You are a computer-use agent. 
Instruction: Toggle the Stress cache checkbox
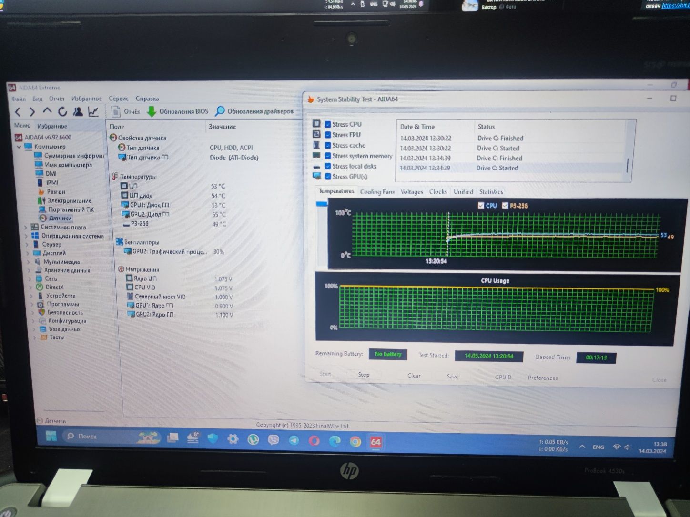(328, 146)
